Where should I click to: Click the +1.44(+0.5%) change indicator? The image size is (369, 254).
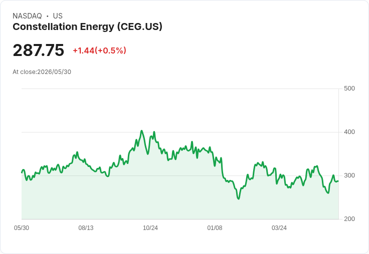coord(100,50)
